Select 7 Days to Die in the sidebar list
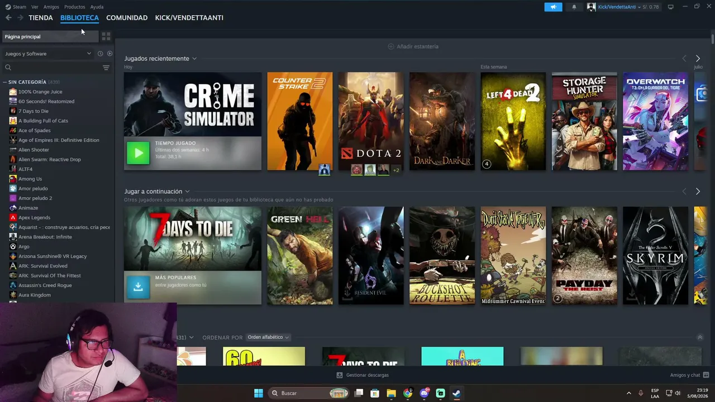 coord(34,111)
